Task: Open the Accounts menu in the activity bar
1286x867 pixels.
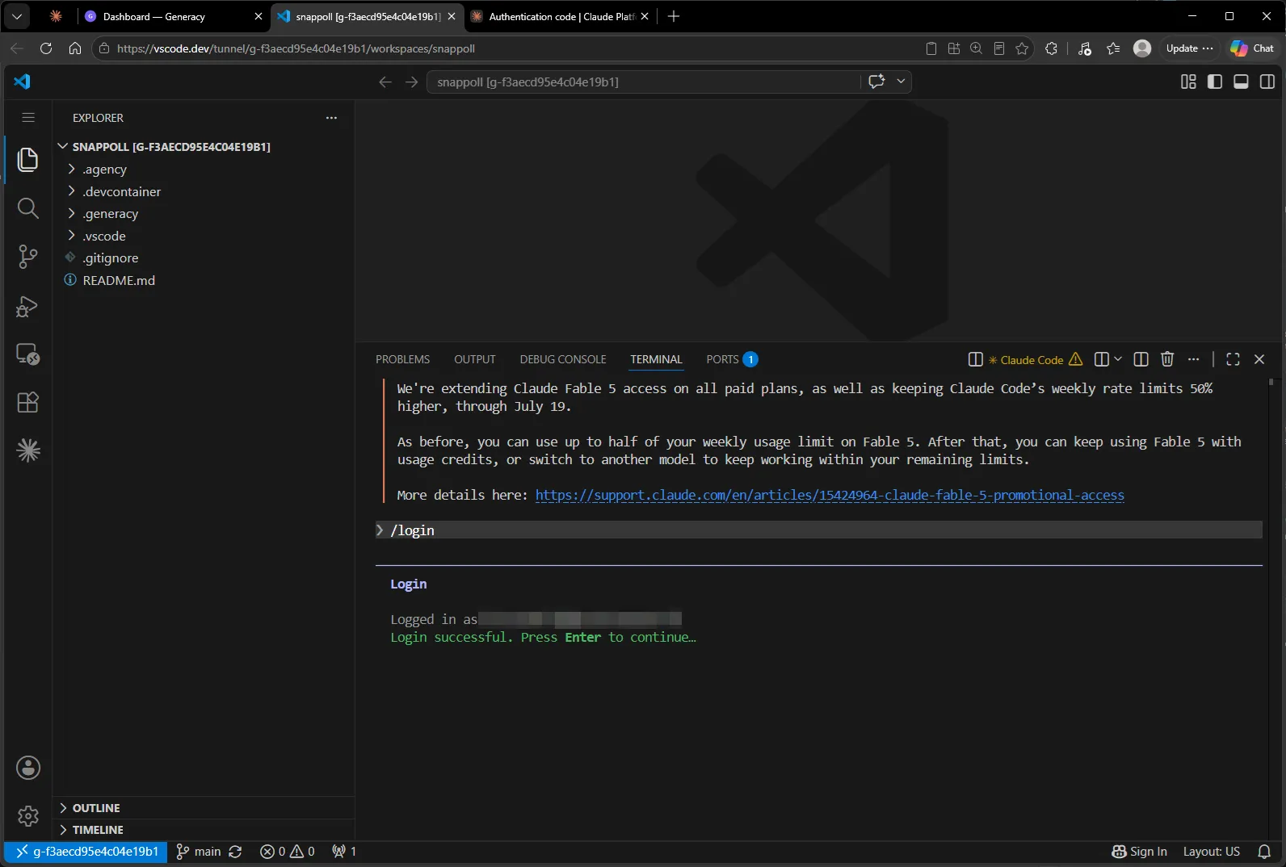Action: pyautogui.click(x=27, y=768)
